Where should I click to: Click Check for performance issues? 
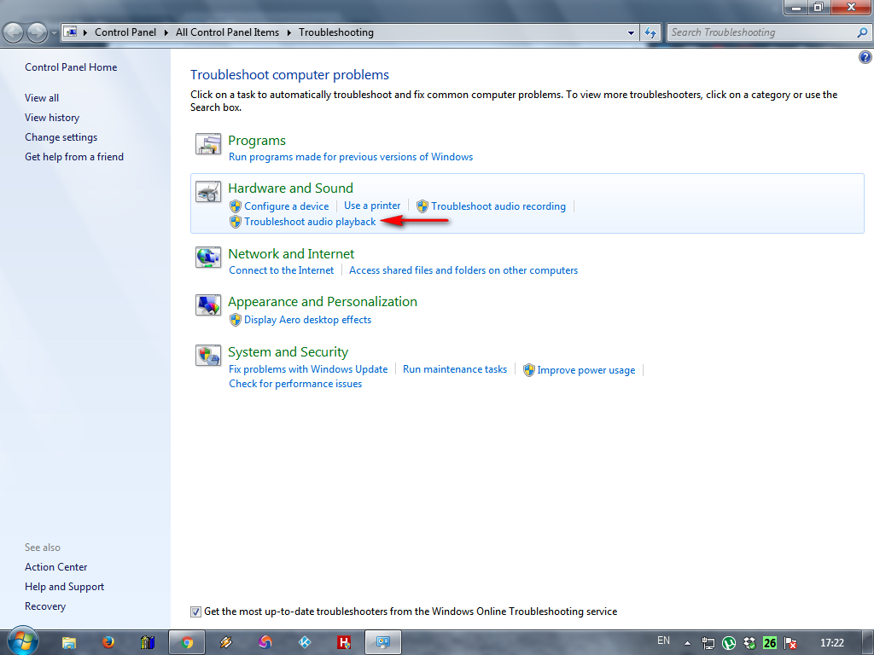click(x=295, y=384)
